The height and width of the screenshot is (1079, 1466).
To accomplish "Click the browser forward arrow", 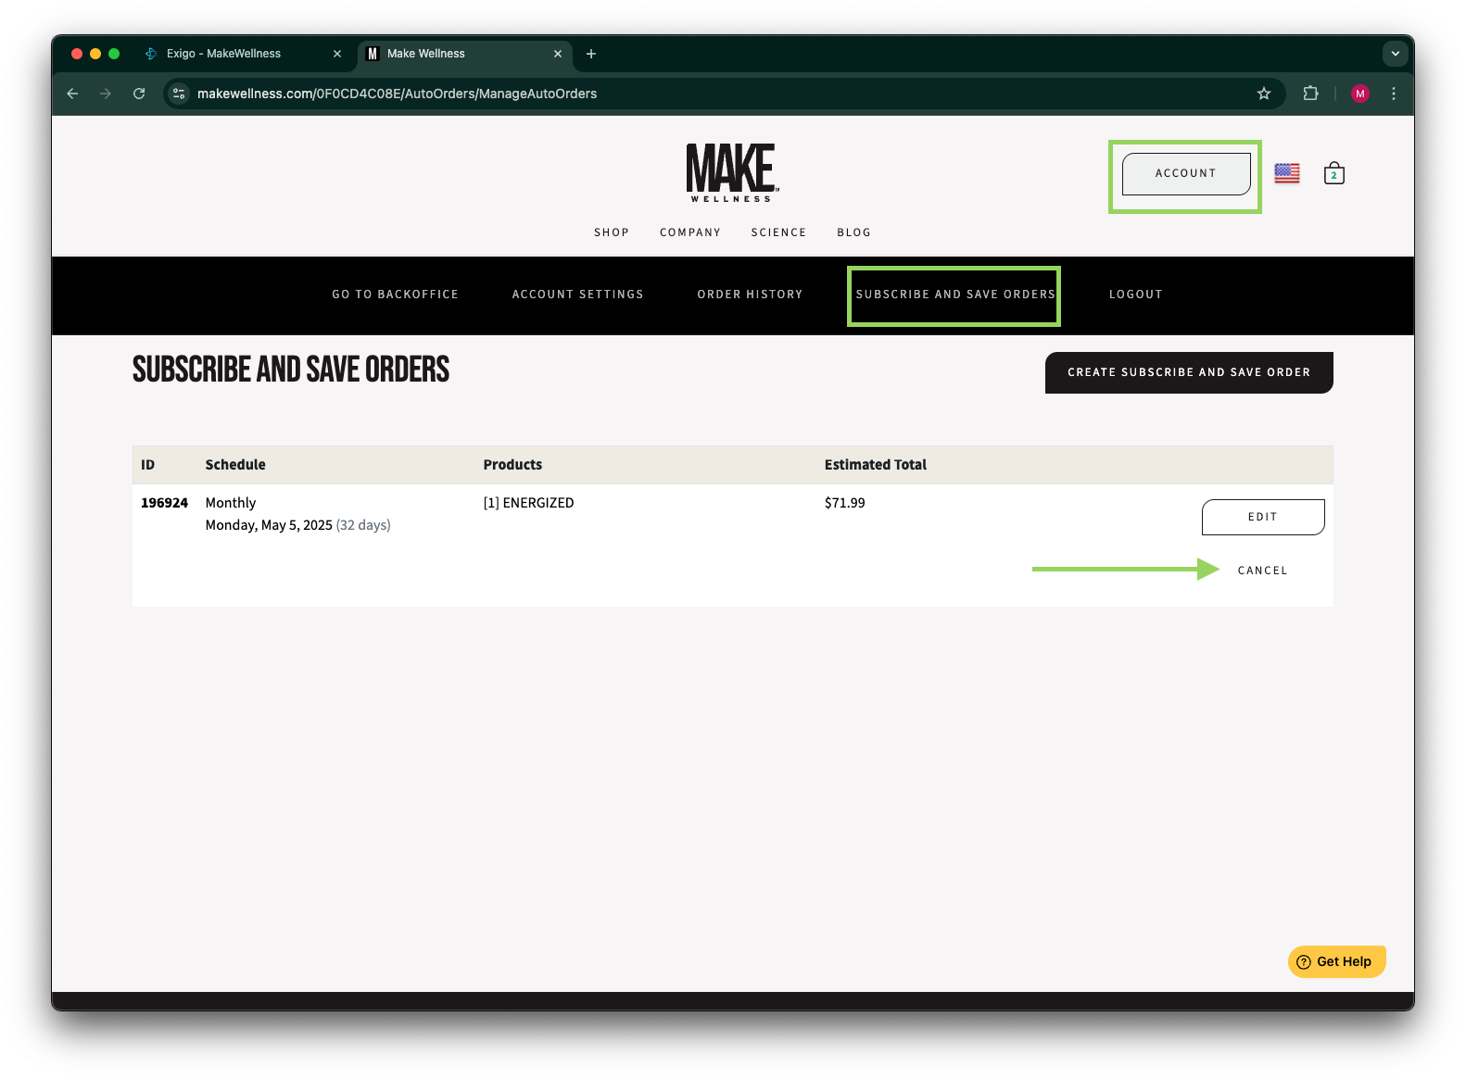I will [x=106, y=94].
